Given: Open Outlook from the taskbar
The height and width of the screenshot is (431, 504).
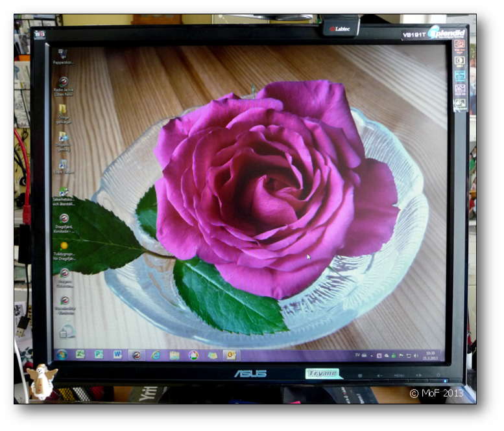Looking at the screenshot, I should pos(231,355).
